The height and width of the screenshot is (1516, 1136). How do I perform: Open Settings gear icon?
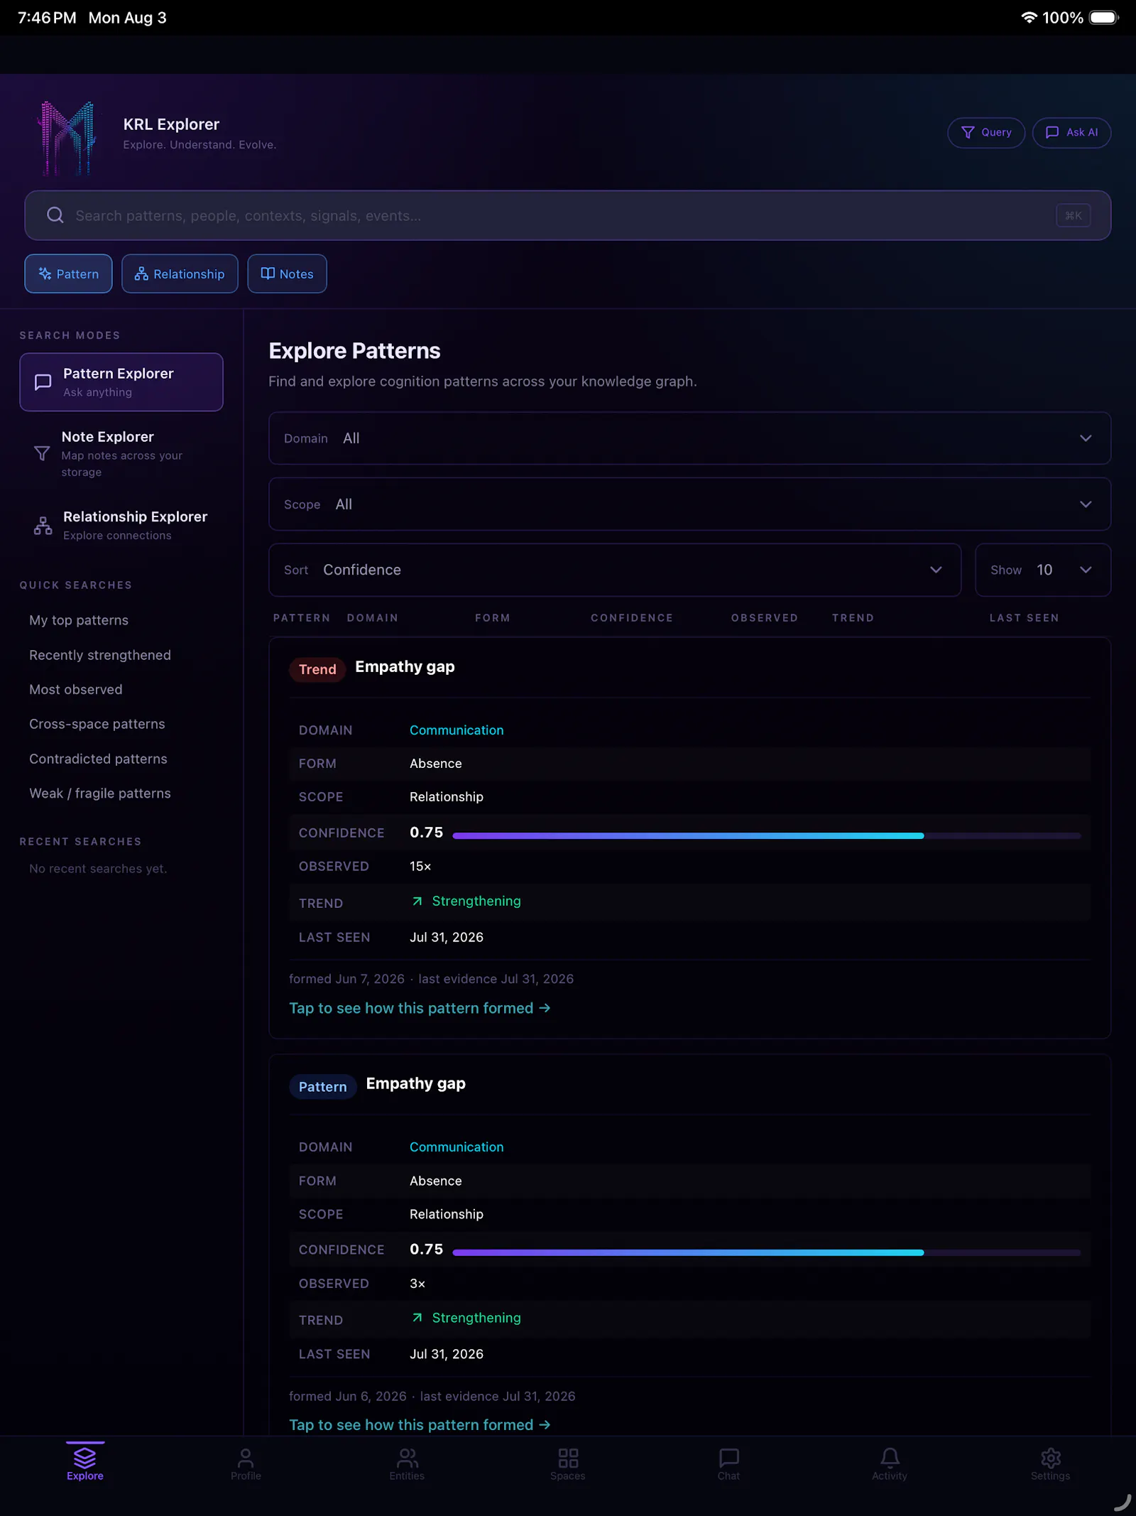[1051, 1458]
